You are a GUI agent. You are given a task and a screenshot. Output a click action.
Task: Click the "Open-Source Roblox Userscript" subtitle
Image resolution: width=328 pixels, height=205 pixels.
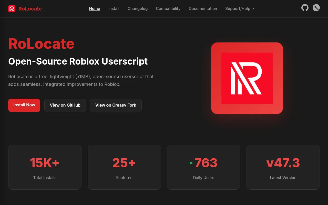tap(78, 61)
